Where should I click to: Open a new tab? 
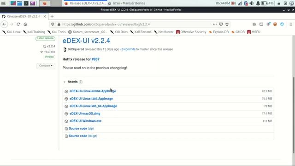pos(52,17)
